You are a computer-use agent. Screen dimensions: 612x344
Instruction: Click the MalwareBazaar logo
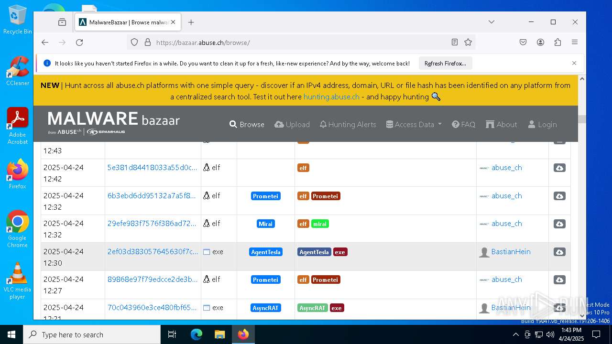tap(114, 123)
